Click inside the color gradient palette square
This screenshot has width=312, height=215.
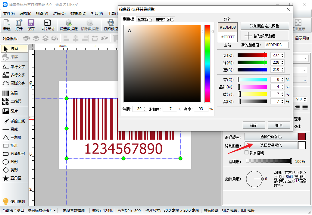coord(162,64)
